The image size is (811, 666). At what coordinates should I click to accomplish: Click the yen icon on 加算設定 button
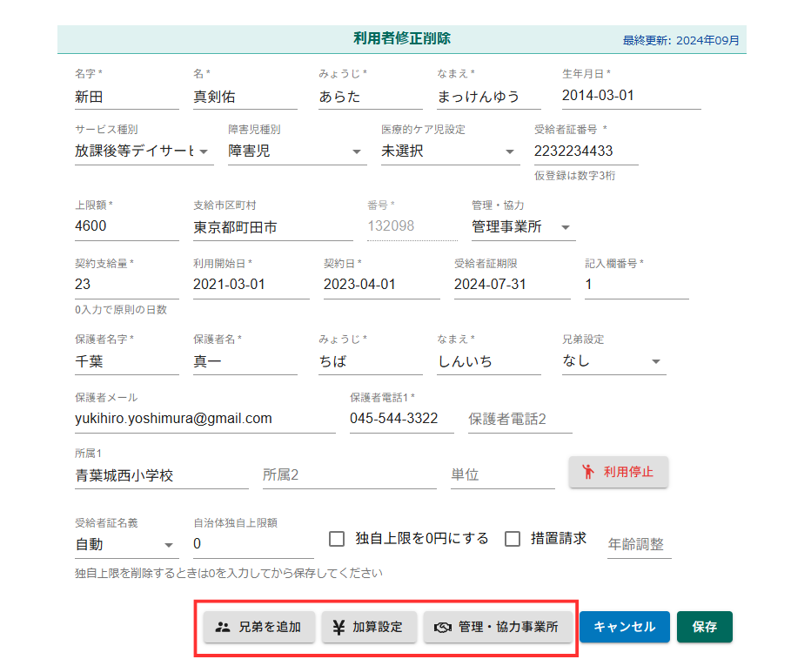pos(337,627)
